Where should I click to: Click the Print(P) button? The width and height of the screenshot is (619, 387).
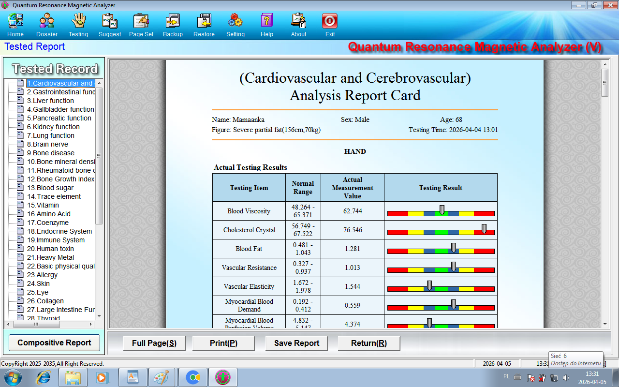[223, 343]
